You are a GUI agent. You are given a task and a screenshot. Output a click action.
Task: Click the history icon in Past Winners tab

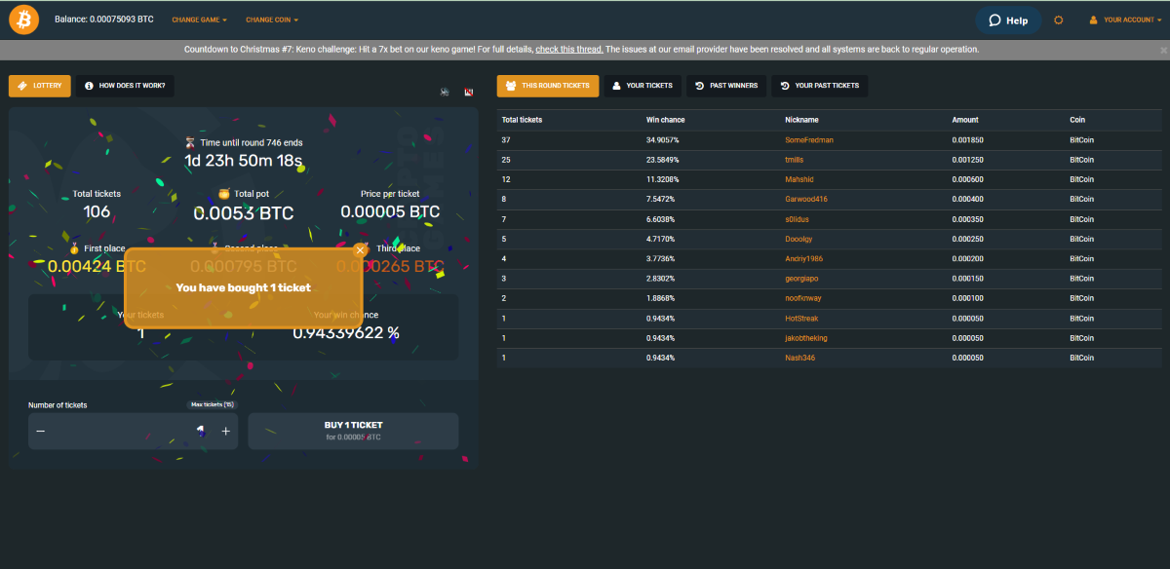click(x=700, y=86)
